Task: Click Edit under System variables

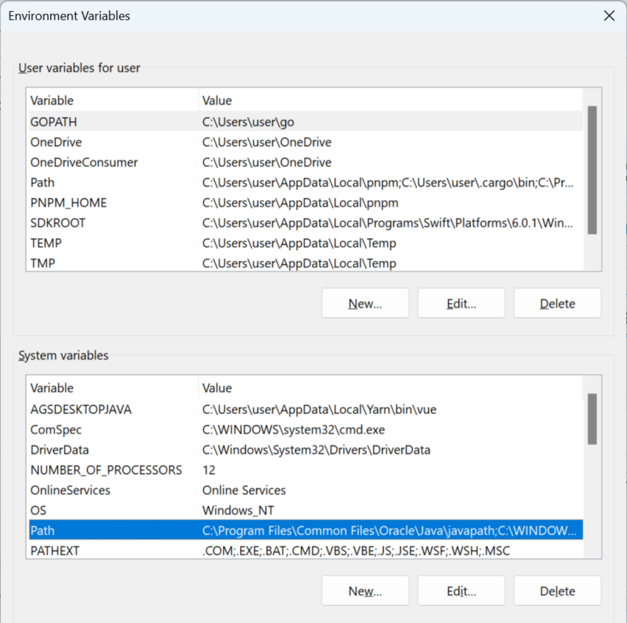Action: pyautogui.click(x=461, y=590)
